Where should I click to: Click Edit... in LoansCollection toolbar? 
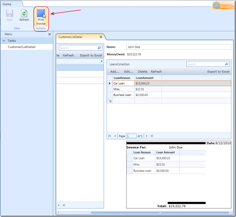click(x=129, y=71)
